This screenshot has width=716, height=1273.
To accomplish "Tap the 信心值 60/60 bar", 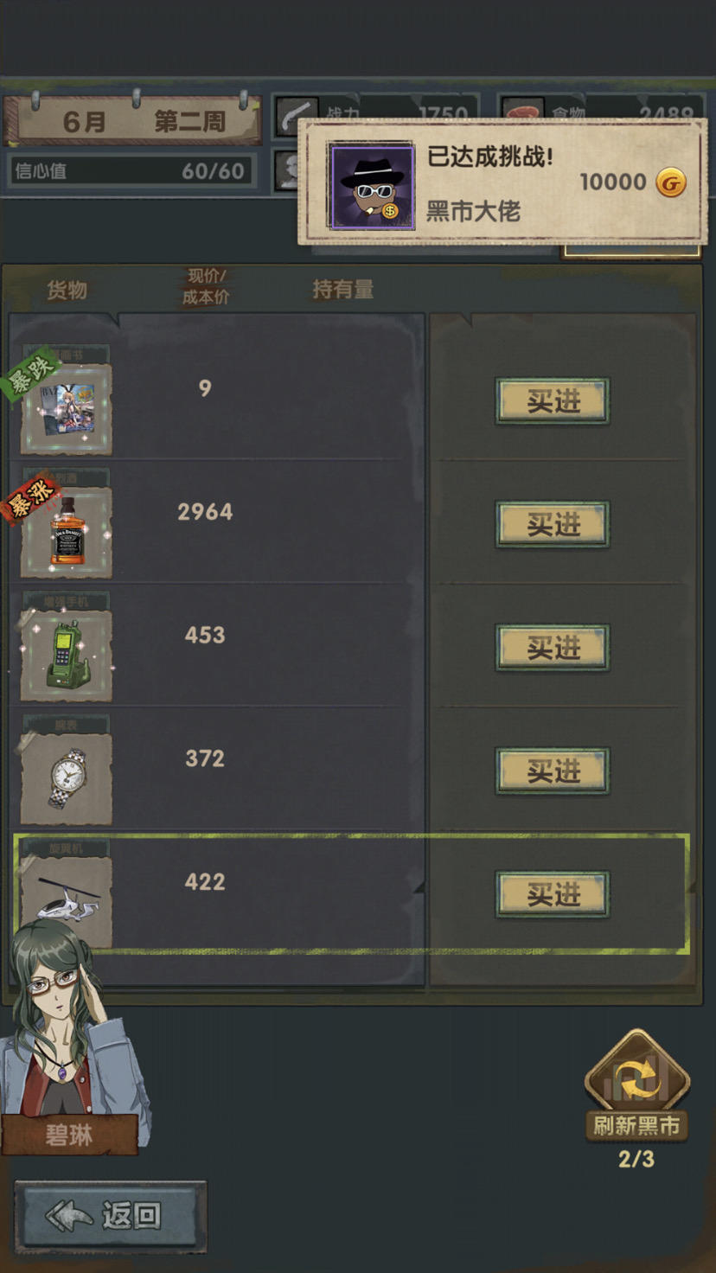I will pyautogui.click(x=130, y=170).
